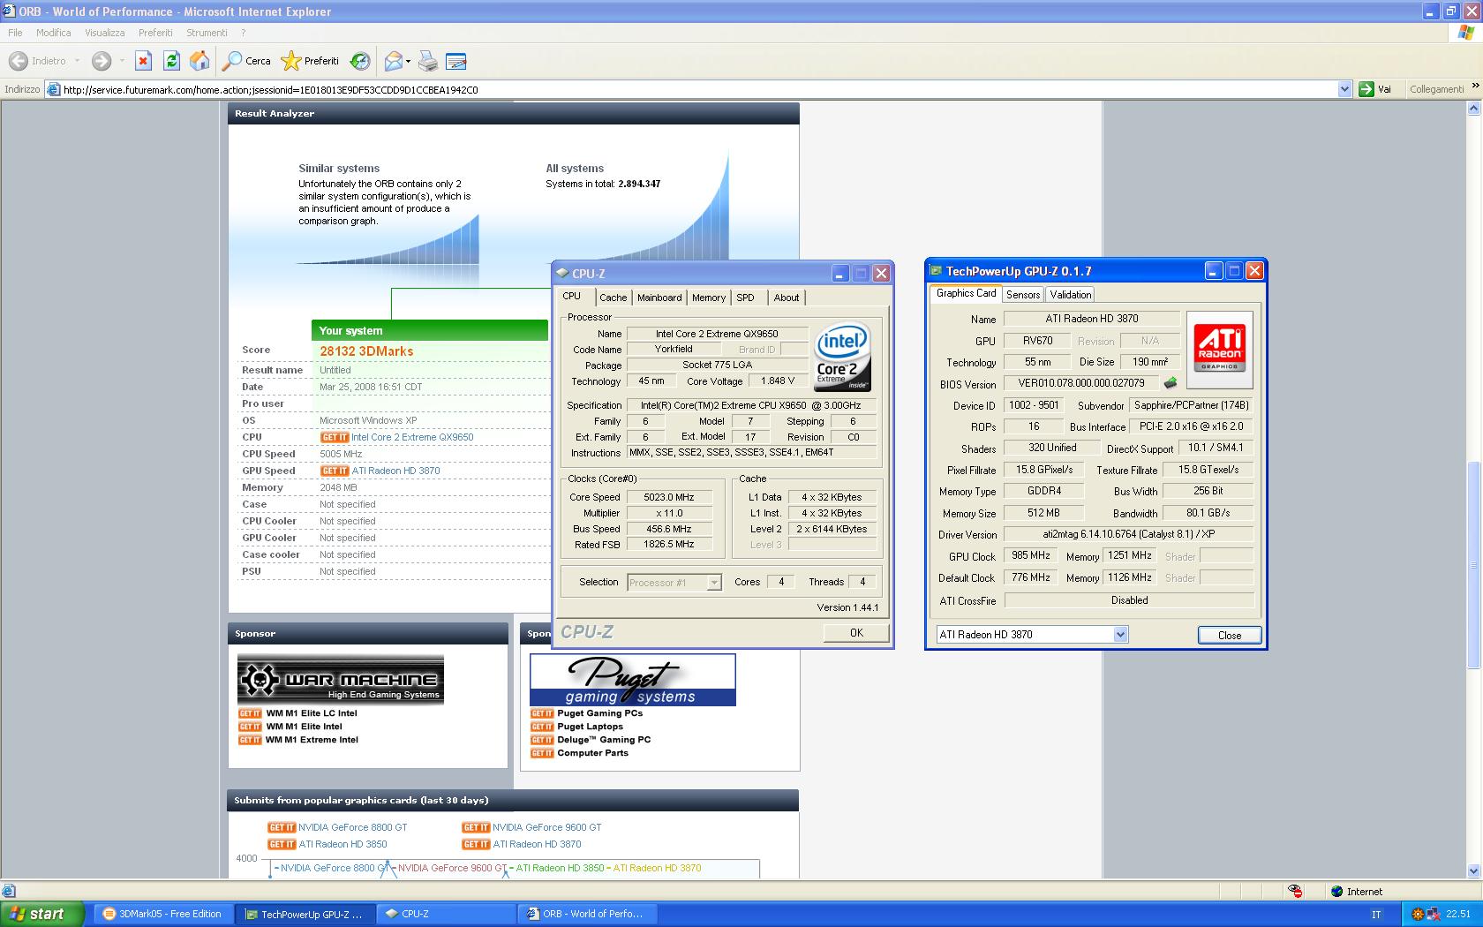Image resolution: width=1483 pixels, height=927 pixels.
Task: Switch to CPU-Z taskbar item
Action: (x=446, y=914)
